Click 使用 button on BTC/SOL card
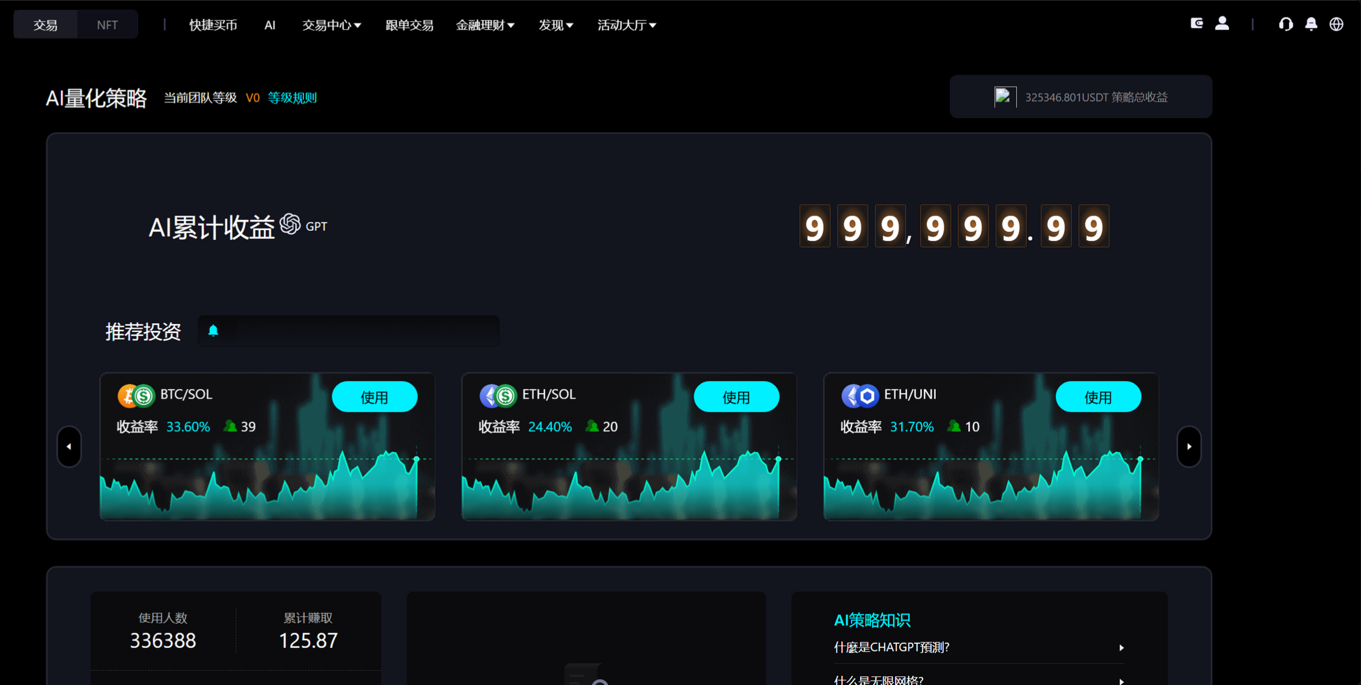Screen dimensions: 1361x685 (x=374, y=397)
